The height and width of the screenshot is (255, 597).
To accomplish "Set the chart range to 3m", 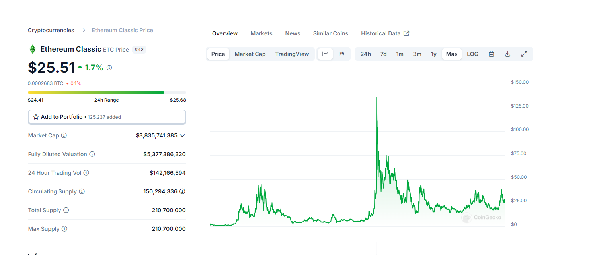I will point(417,54).
